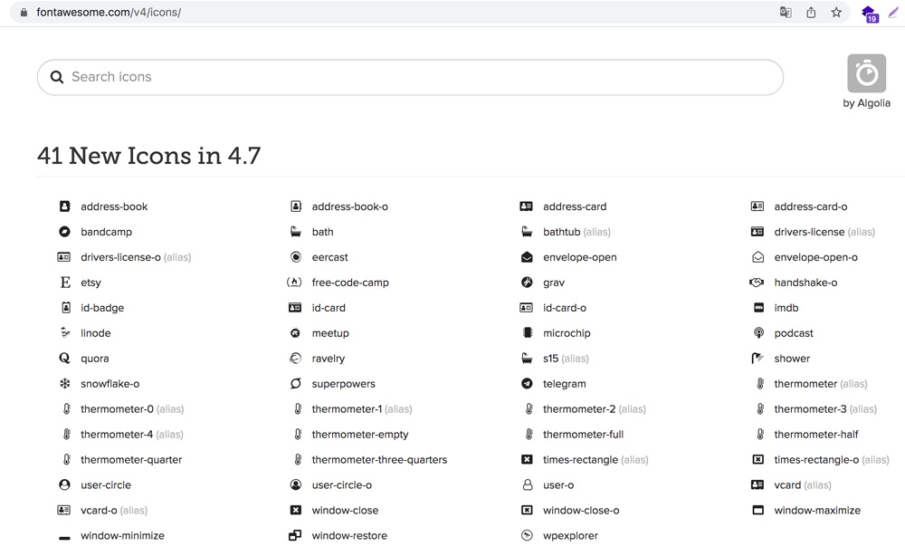Open the thermometer-three-quarters link

379,460
